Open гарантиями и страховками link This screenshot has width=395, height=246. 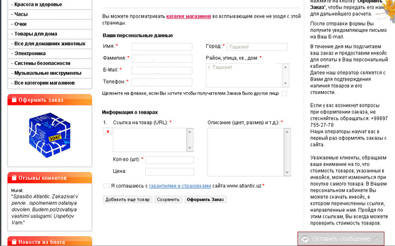coord(180,186)
